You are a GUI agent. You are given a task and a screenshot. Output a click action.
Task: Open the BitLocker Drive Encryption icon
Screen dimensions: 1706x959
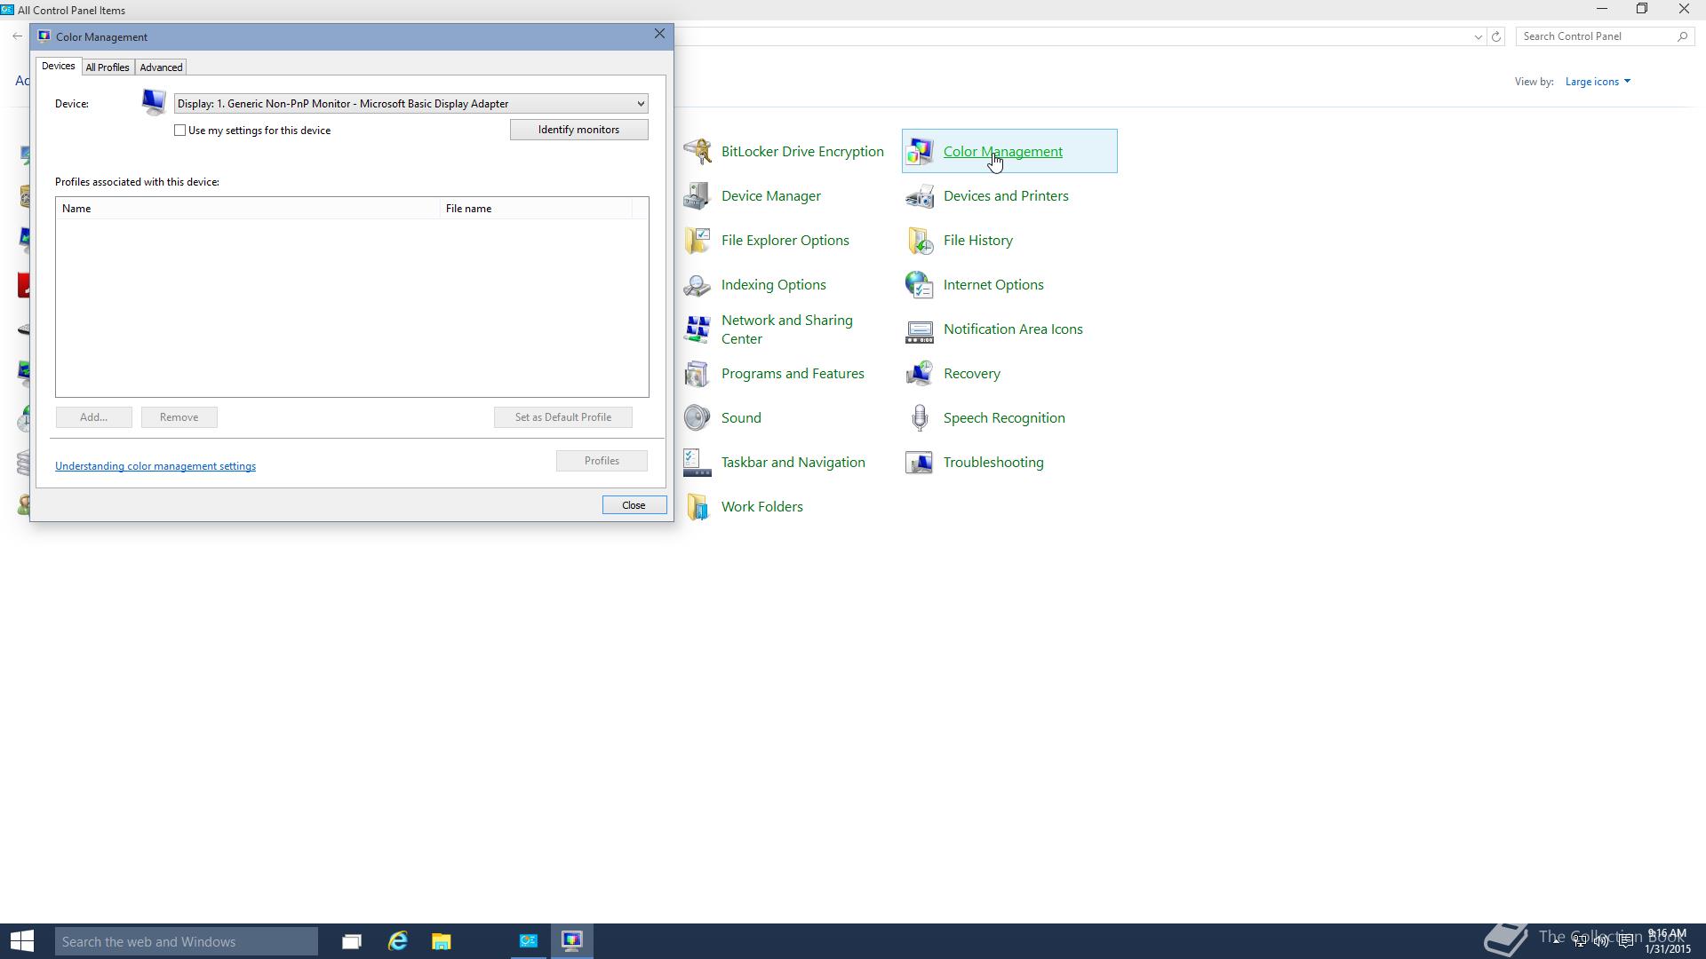tap(698, 151)
